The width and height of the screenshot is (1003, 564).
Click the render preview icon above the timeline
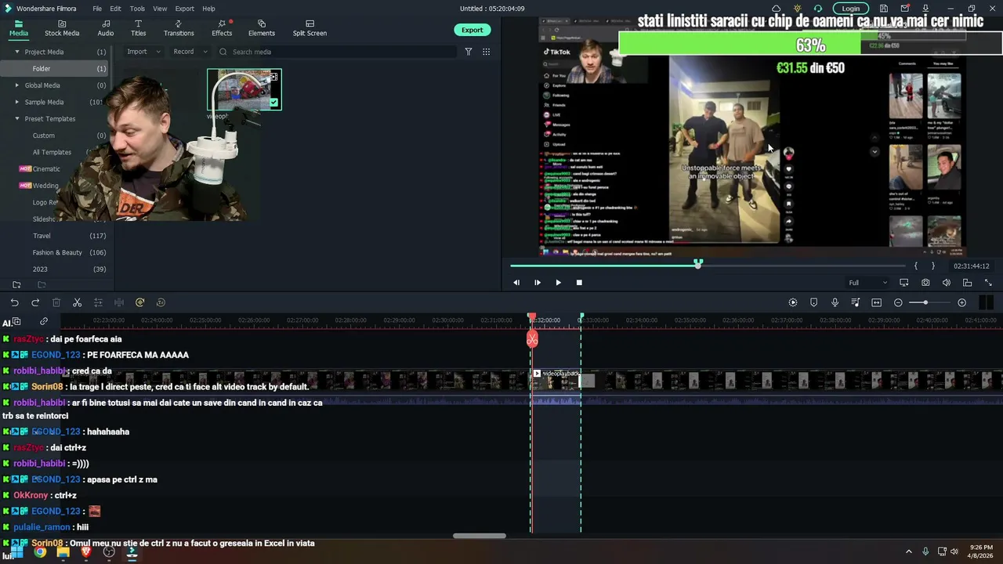[793, 302]
